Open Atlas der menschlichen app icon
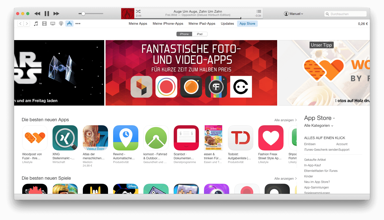 point(95,138)
